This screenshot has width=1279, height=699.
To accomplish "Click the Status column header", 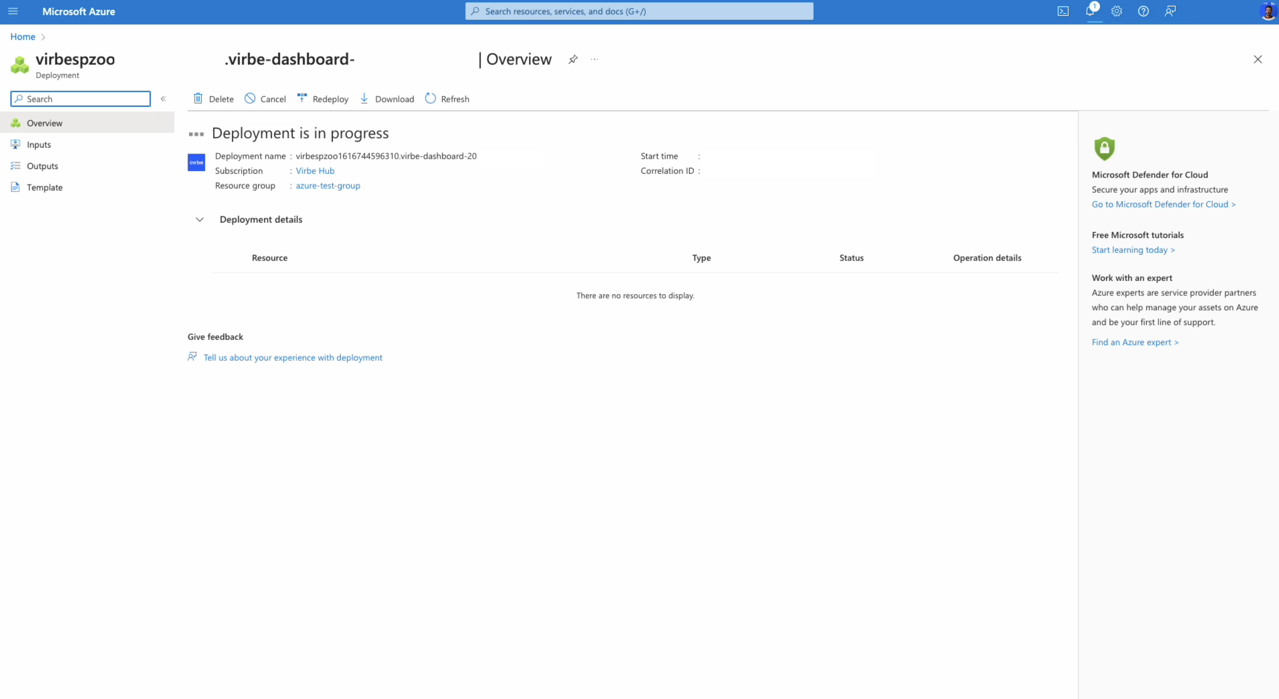I will pyautogui.click(x=851, y=258).
